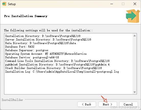This screenshot has height=110, width=141.
Task: Go back with the Back button
Action: [87, 104]
